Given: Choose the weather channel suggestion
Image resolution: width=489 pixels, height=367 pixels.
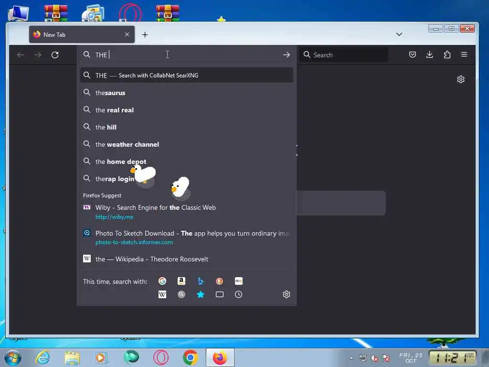Looking at the screenshot, I should coord(187,144).
